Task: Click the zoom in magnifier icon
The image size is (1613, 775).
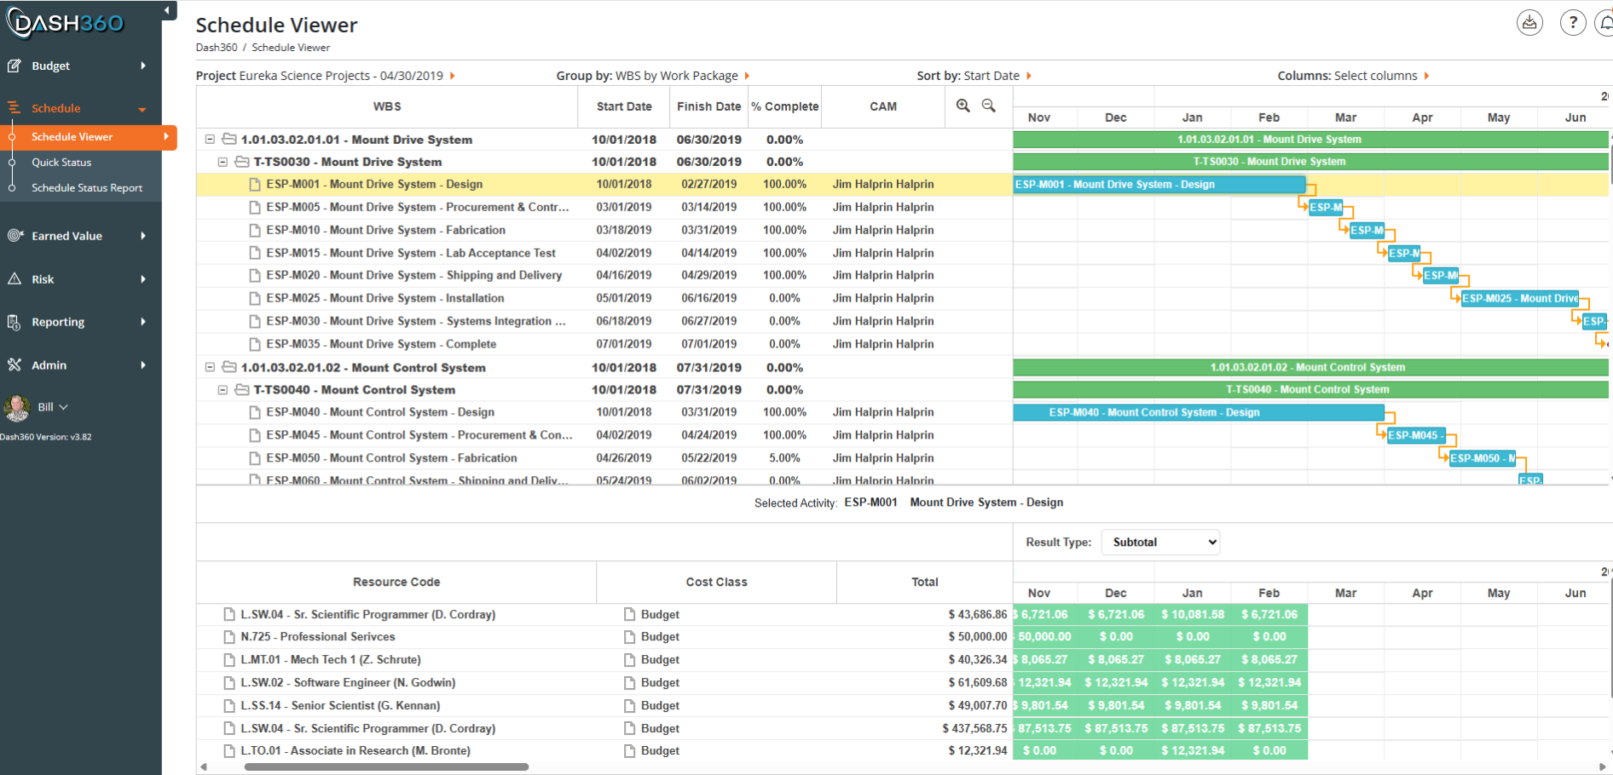Action: point(963,106)
